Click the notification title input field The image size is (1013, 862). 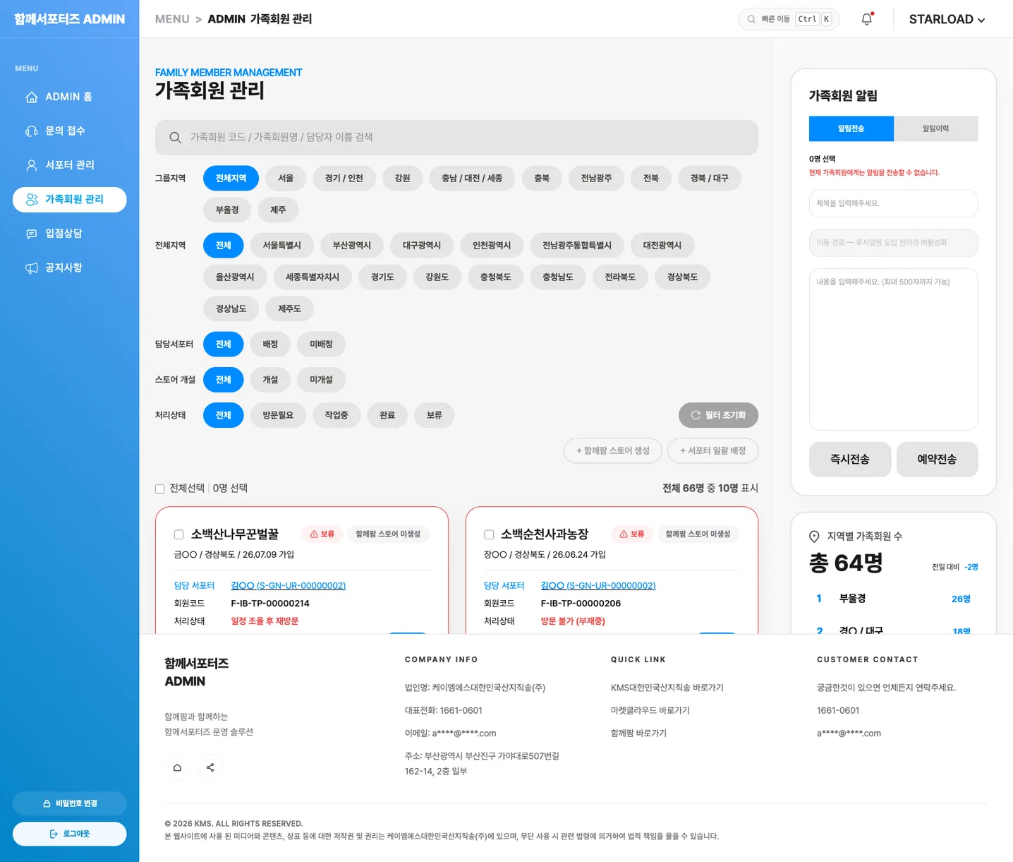[x=894, y=203]
